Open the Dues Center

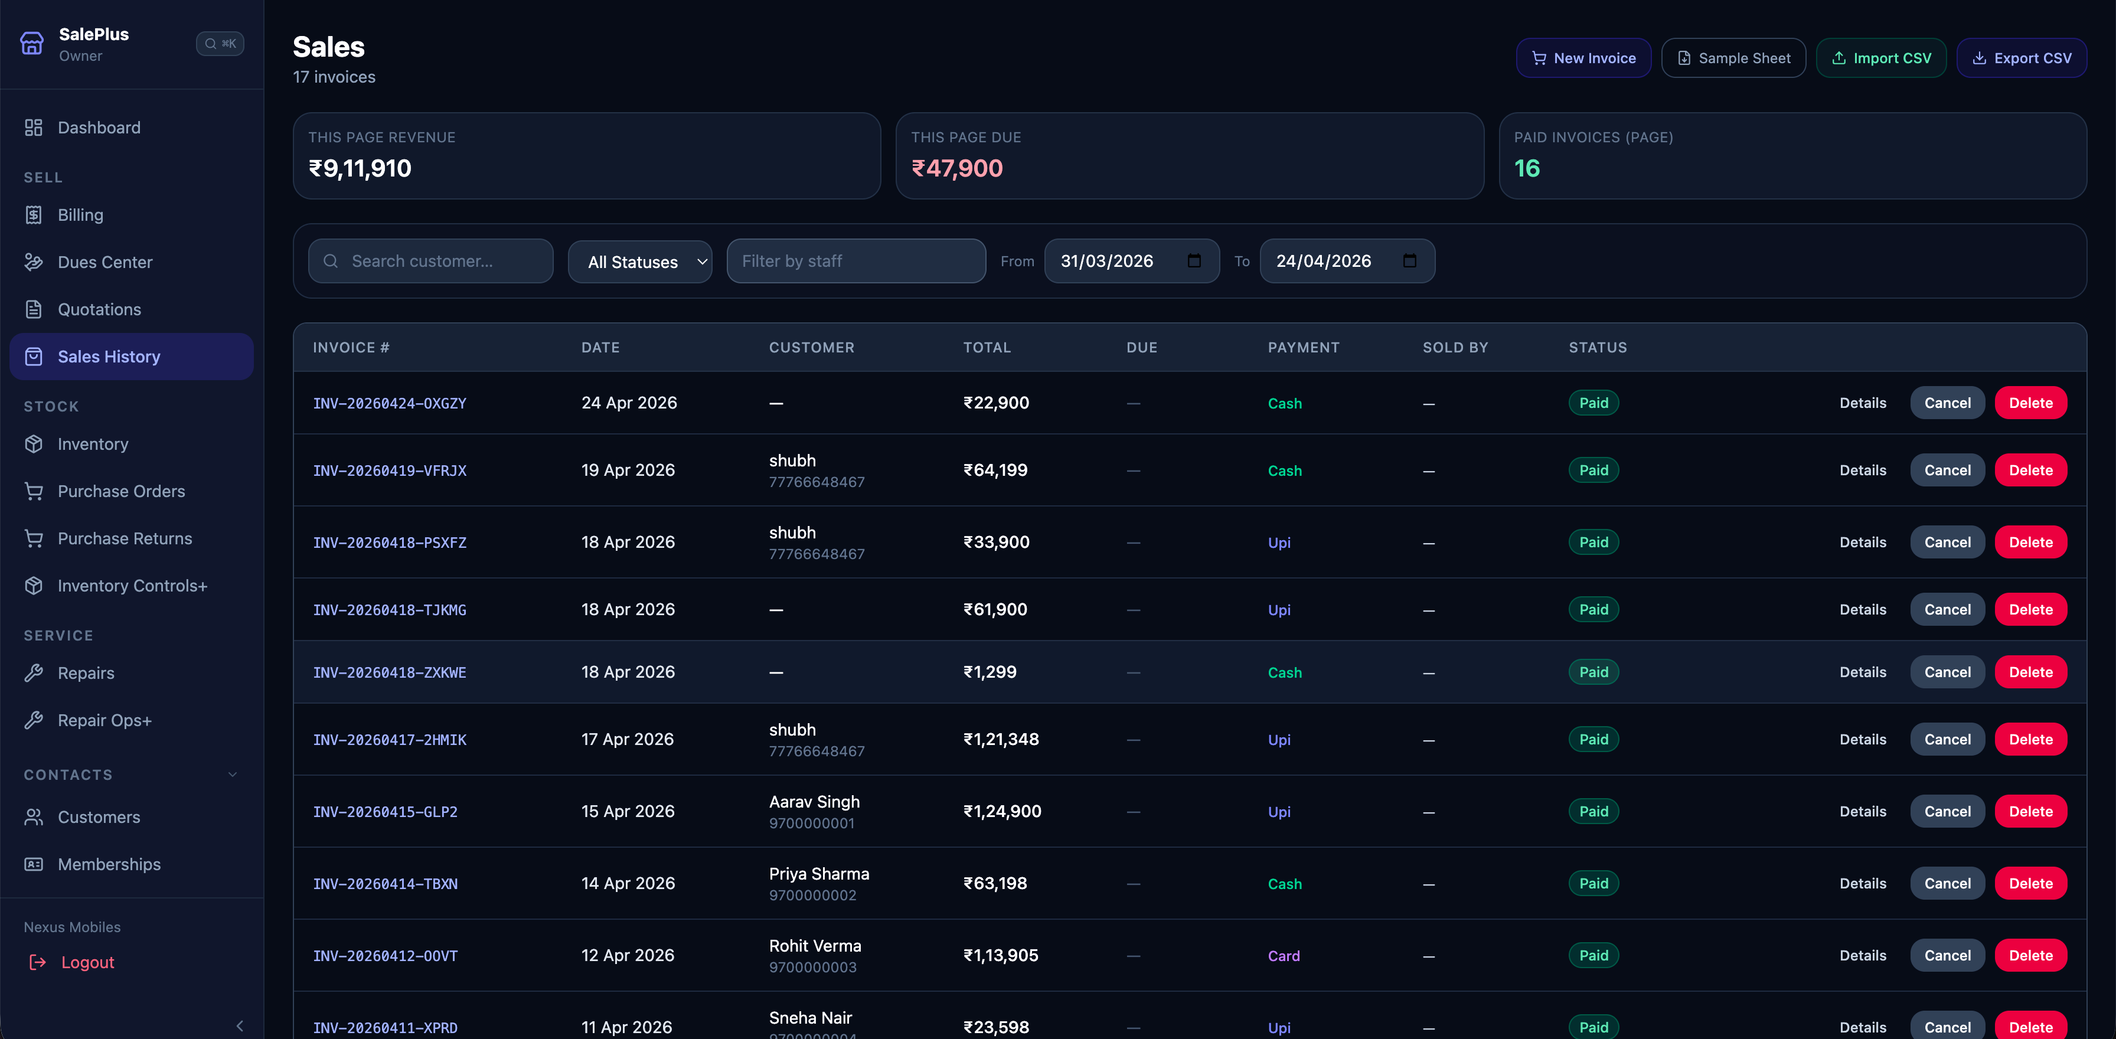tap(105, 262)
